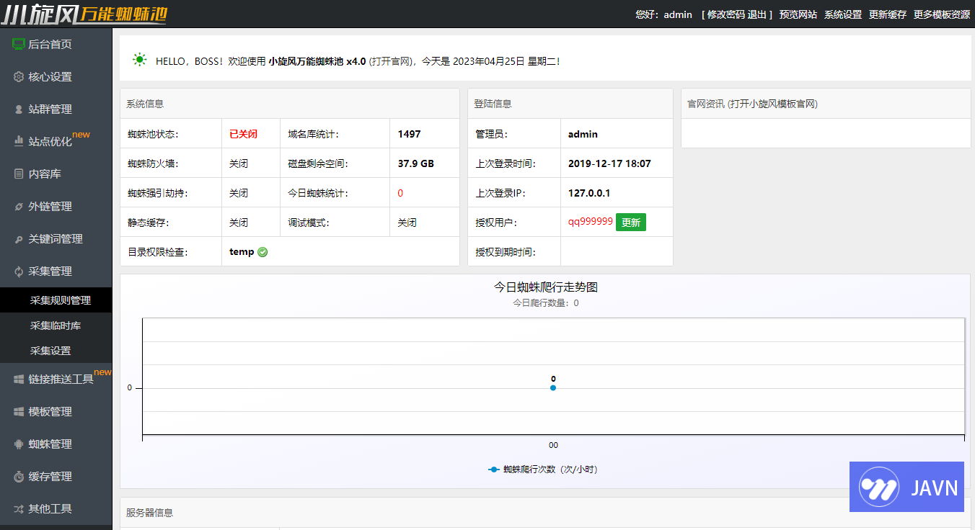Click the 今日蜘蛛爬行走势图 chart title
975x530 pixels.
[545, 287]
